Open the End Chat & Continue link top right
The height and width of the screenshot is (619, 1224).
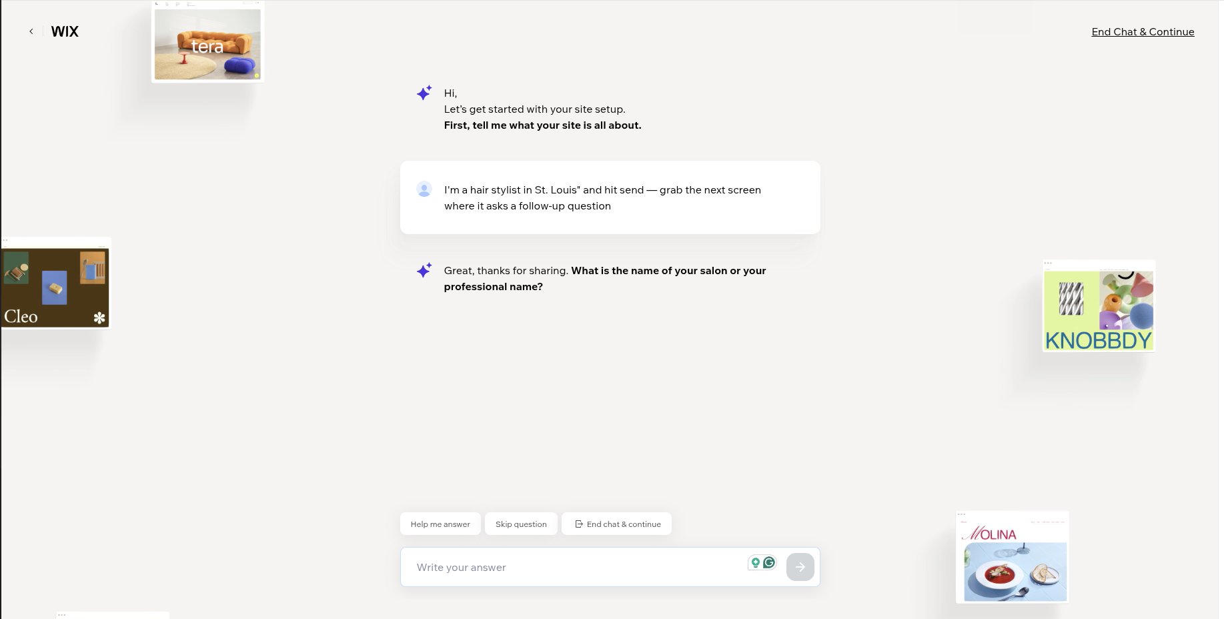1143,31
